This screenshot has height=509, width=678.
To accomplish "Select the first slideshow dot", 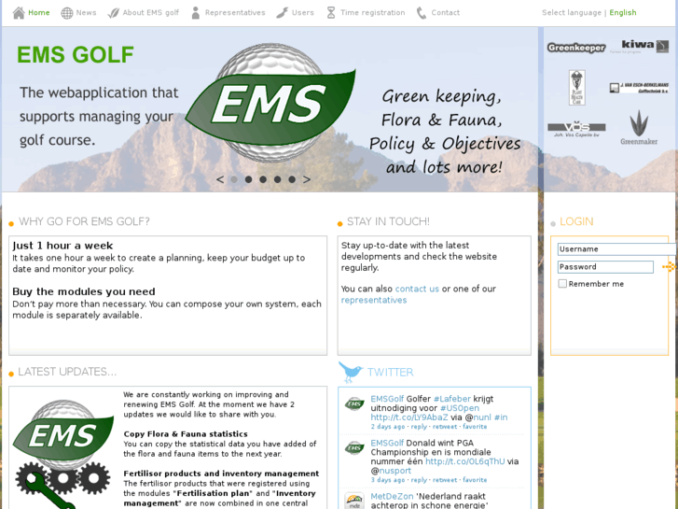I will click(x=234, y=179).
